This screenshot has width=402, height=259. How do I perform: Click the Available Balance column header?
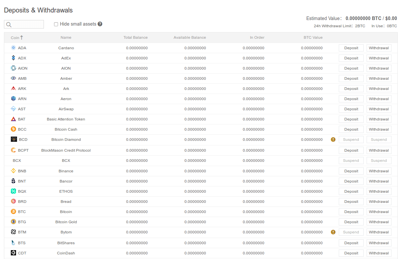[x=190, y=37]
